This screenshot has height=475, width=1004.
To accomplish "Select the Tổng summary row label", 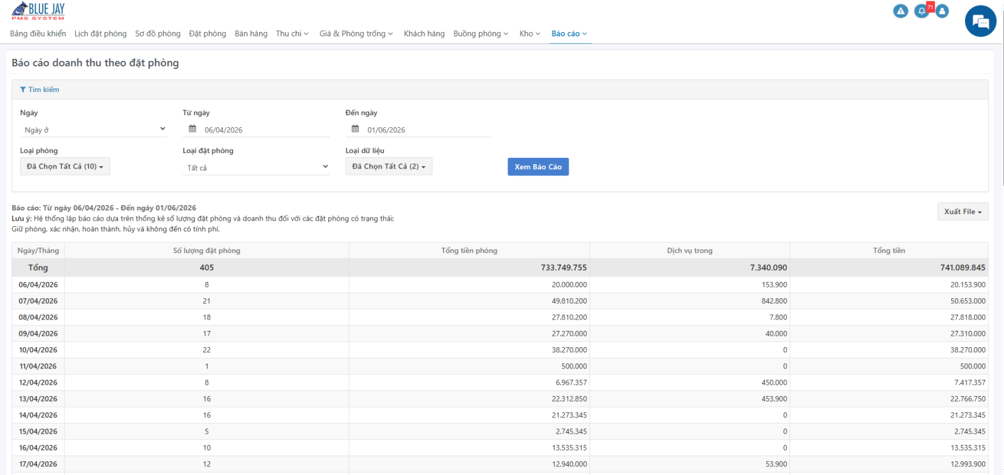I will click(38, 268).
